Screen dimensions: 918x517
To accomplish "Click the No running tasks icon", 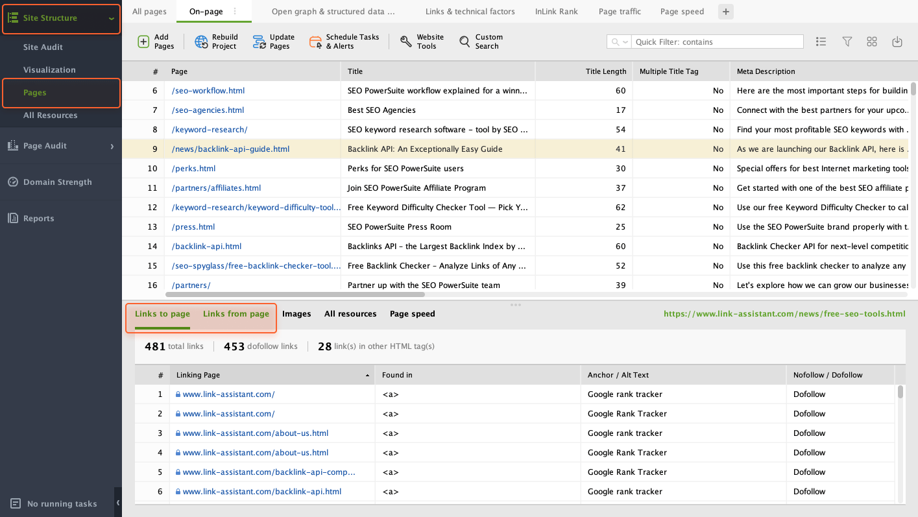I will (16, 503).
